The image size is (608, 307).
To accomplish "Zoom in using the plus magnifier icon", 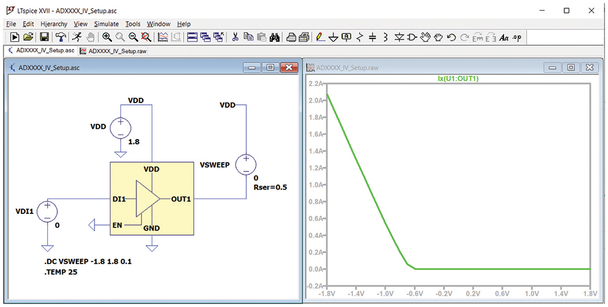I will click(x=107, y=37).
